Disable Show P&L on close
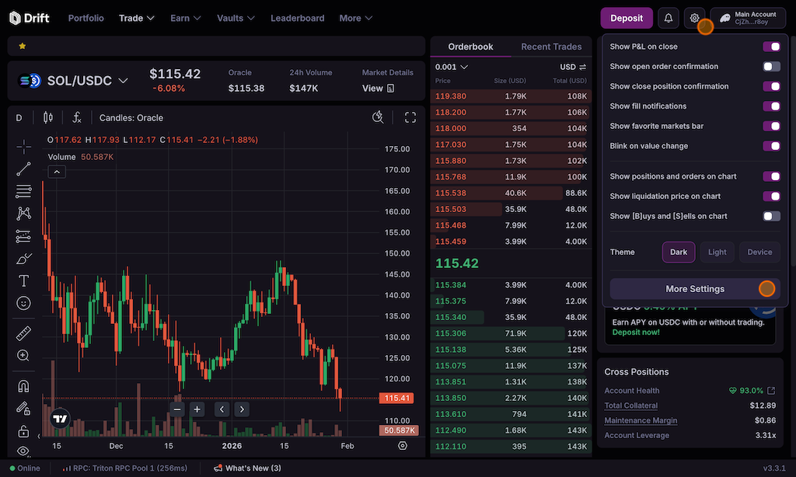The image size is (796, 477). tap(771, 47)
